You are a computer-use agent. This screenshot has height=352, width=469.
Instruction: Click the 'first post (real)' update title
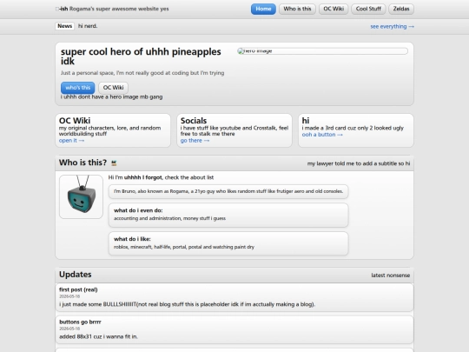(x=78, y=289)
